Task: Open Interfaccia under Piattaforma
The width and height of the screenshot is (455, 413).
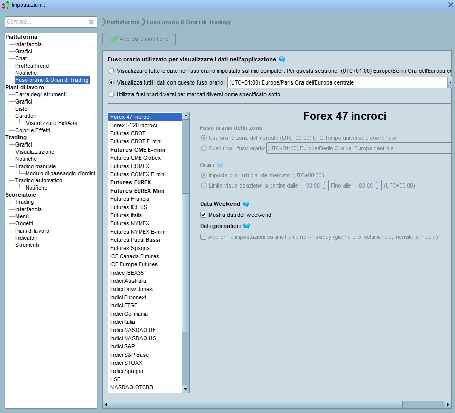Action: (x=28, y=44)
